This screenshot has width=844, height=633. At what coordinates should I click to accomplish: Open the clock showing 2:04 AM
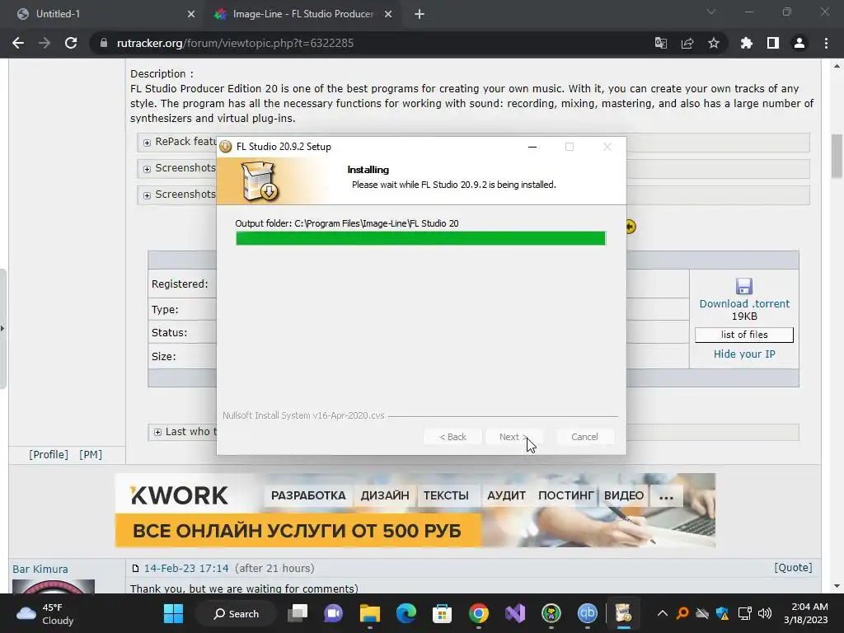[805, 613]
